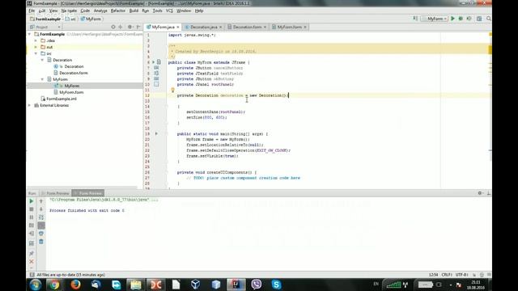Click the Make Project icon beside run configuration

415,19
